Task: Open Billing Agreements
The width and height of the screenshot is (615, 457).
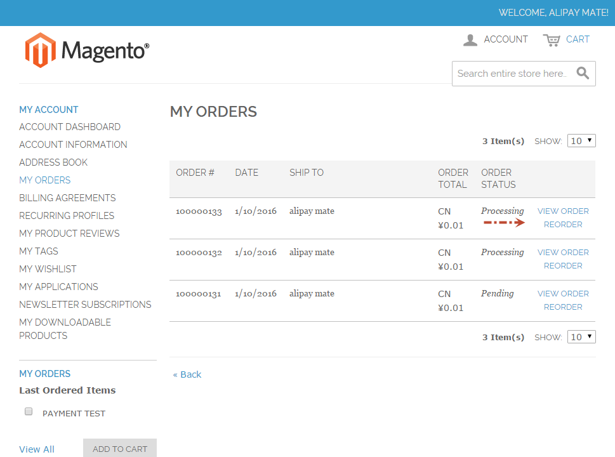Action: (67, 197)
